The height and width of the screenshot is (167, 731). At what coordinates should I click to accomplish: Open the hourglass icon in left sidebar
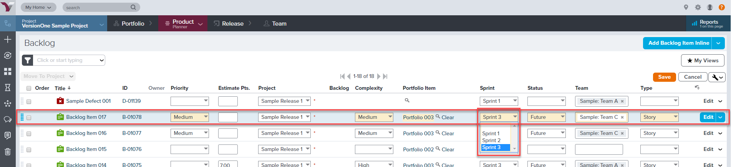(8, 88)
